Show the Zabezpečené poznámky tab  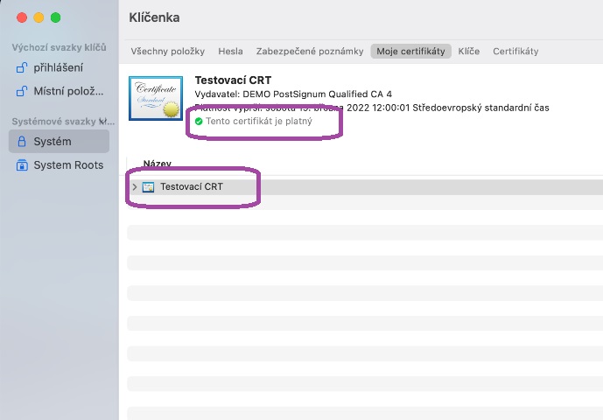coord(310,52)
